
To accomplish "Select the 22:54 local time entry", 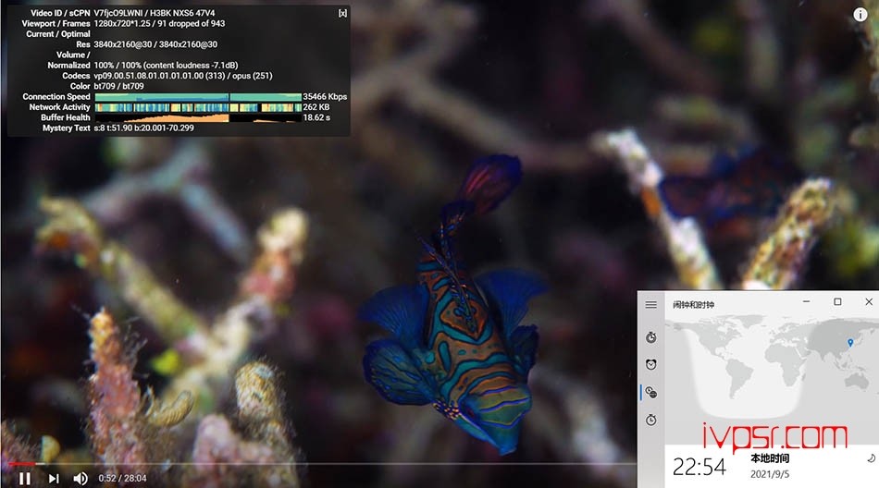I will (x=699, y=467).
